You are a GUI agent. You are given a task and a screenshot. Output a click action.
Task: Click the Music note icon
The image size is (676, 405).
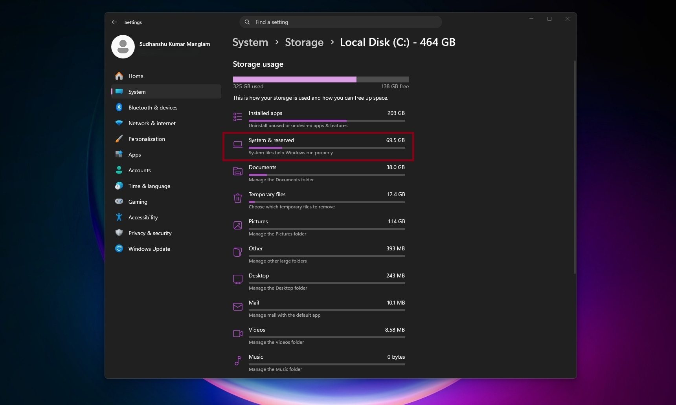pyautogui.click(x=238, y=361)
